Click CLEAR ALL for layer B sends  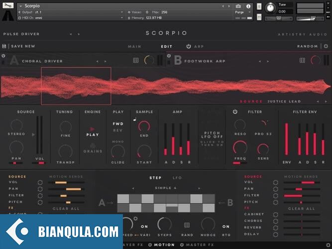coord(302,209)
